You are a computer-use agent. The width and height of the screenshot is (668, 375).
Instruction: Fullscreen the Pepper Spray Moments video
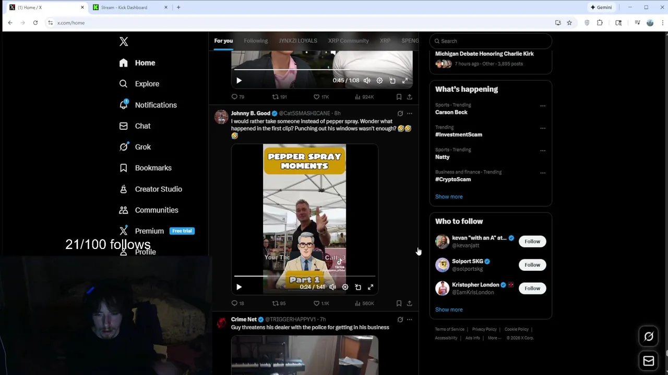371,287
